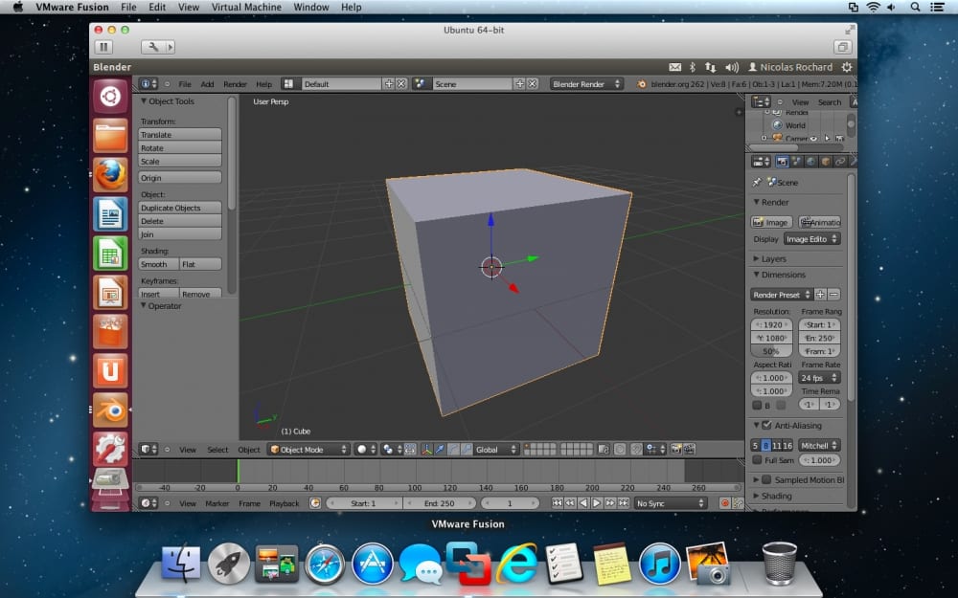The width and height of the screenshot is (958, 598).
Task: Select the Object Constraints chain tab icon
Action: point(840,162)
